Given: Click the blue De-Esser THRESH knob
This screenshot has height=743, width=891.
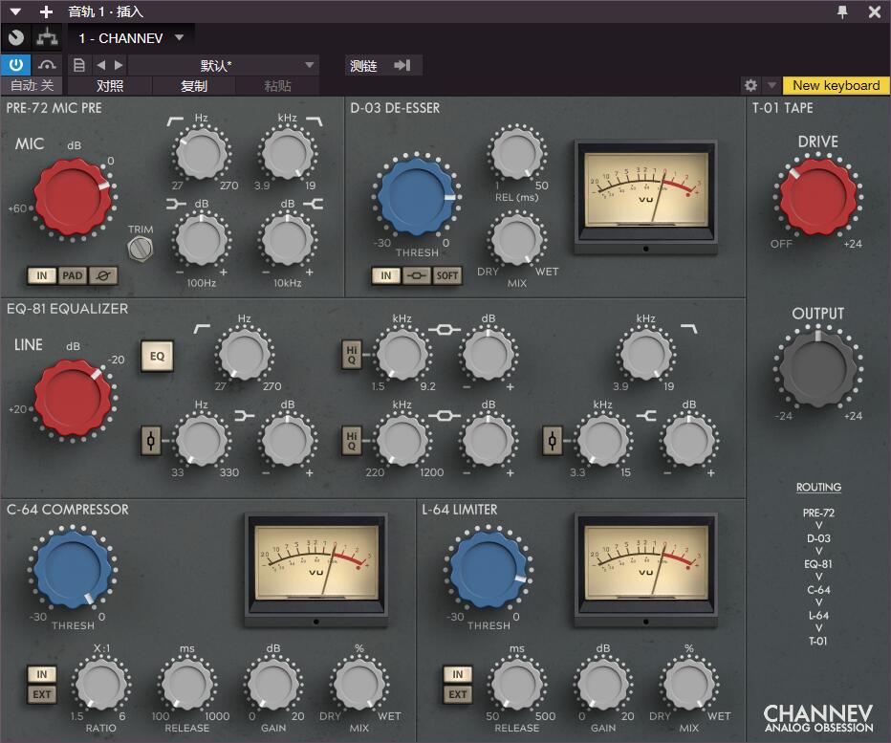Looking at the screenshot, I should tap(417, 194).
